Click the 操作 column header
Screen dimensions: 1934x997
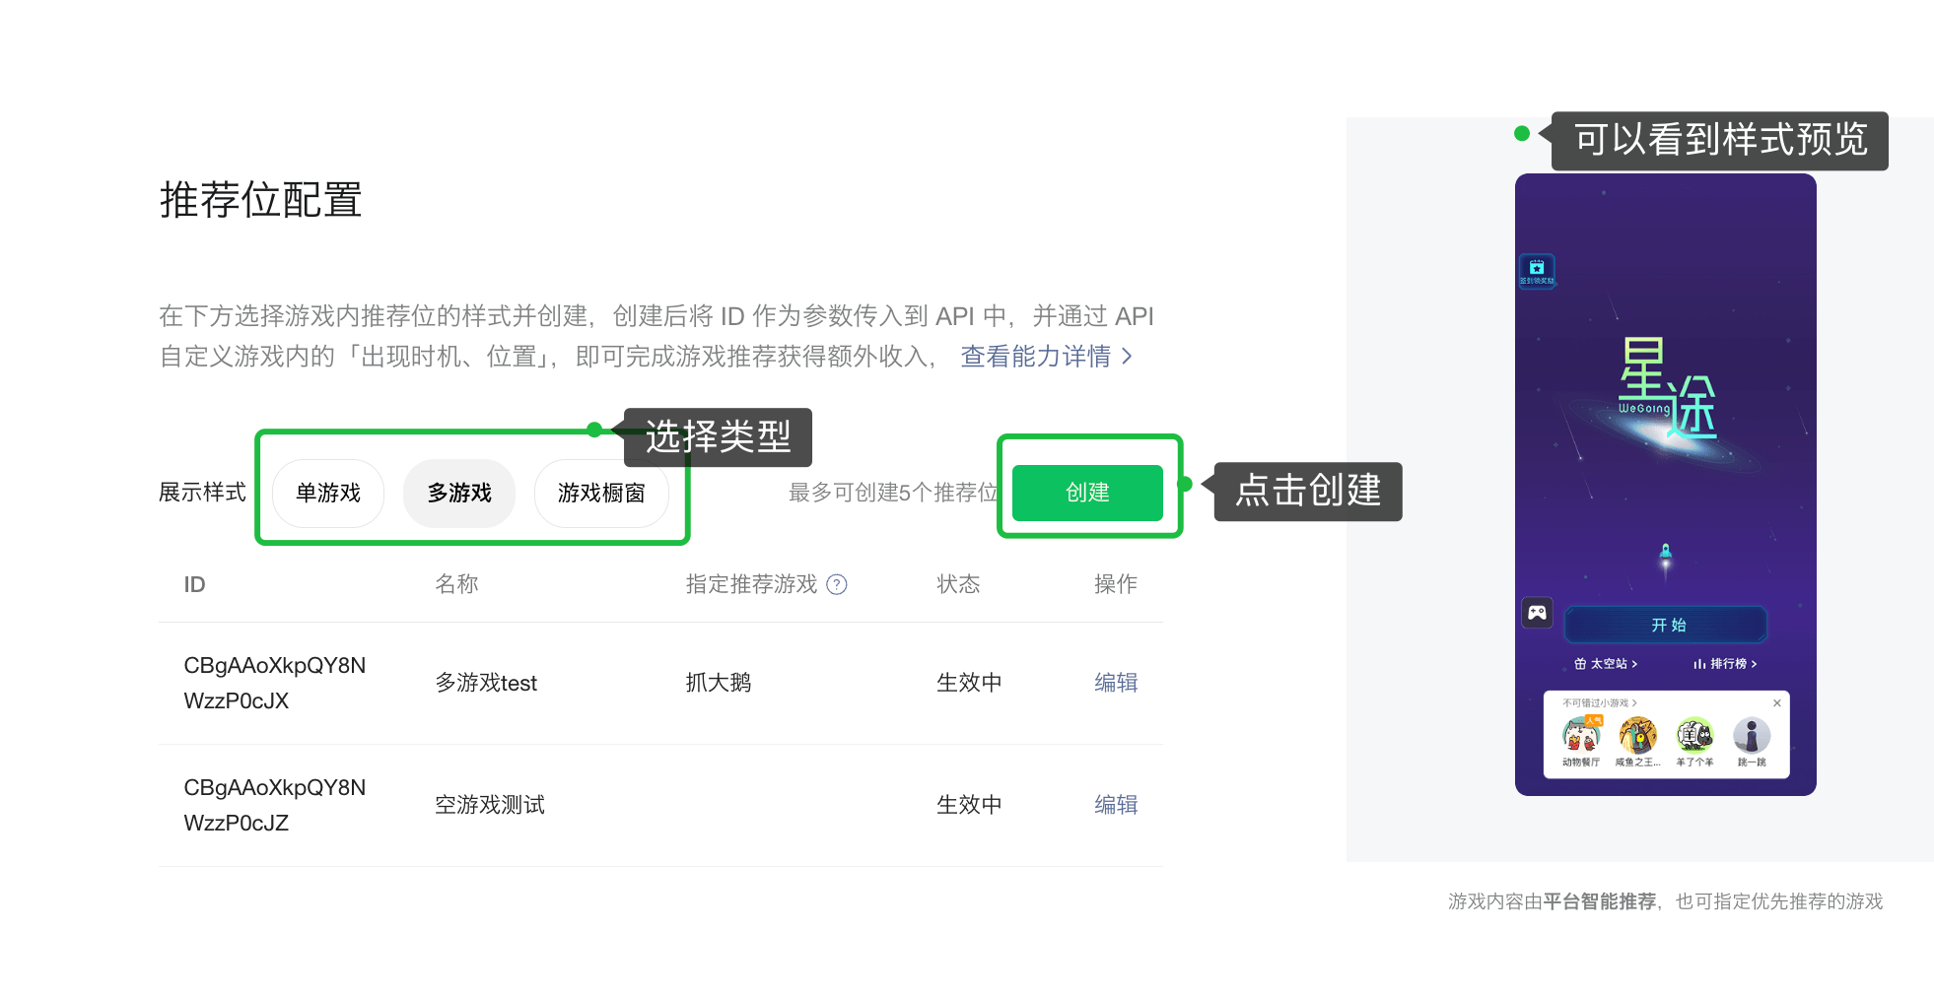point(1116,584)
